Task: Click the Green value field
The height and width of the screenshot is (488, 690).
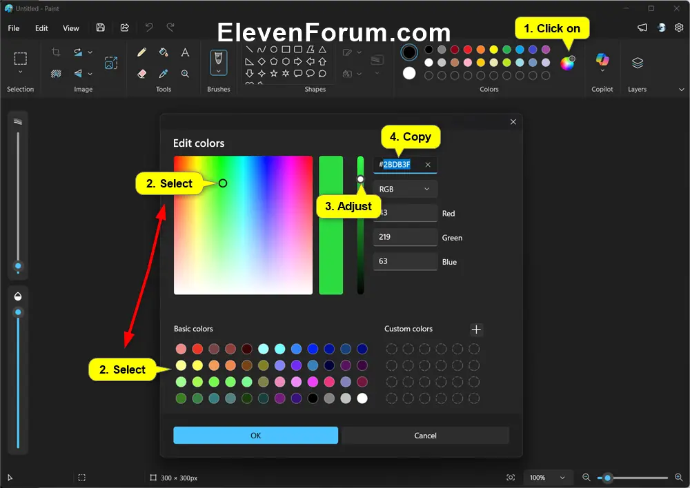Action: point(405,237)
